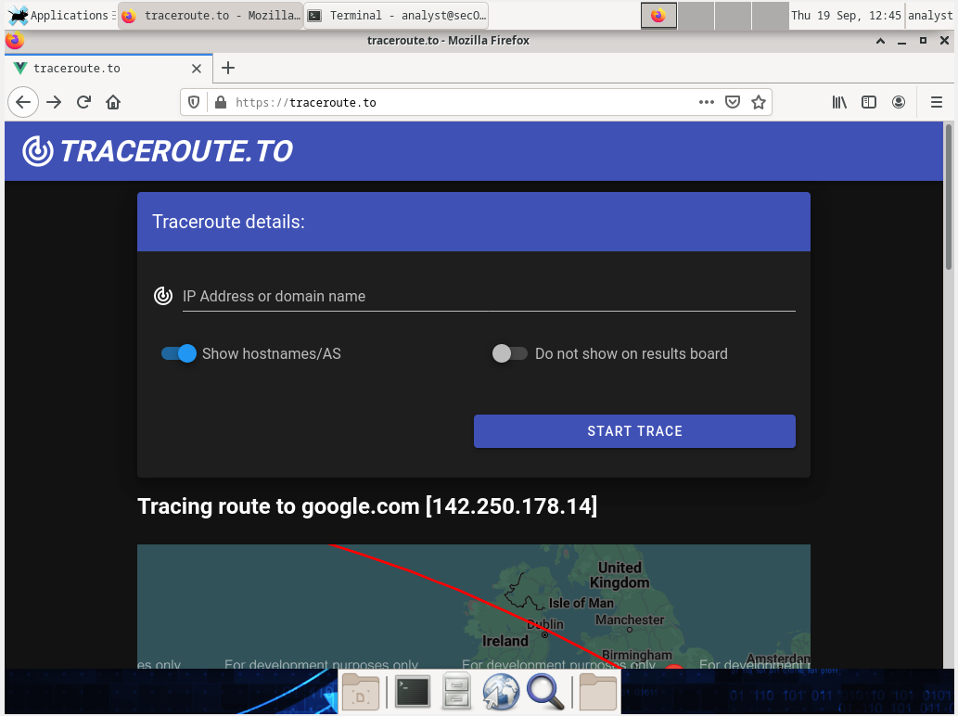Click the Tracing route to google.com heading

(367, 506)
